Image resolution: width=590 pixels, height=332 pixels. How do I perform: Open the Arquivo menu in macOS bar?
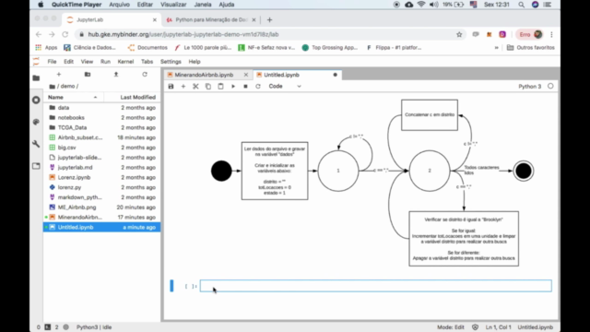(x=119, y=5)
